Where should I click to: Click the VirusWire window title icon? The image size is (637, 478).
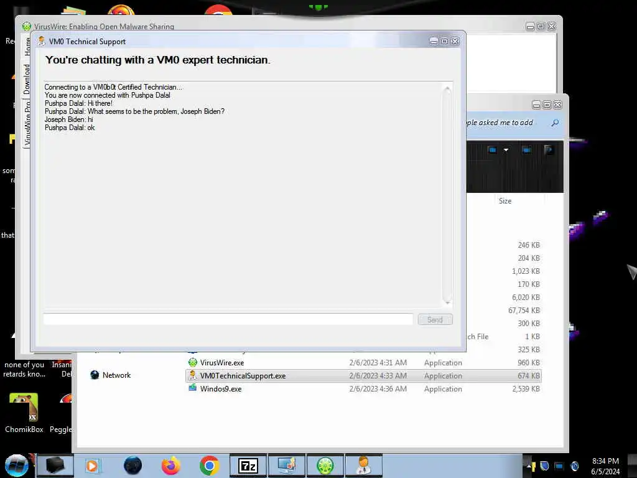point(27,26)
